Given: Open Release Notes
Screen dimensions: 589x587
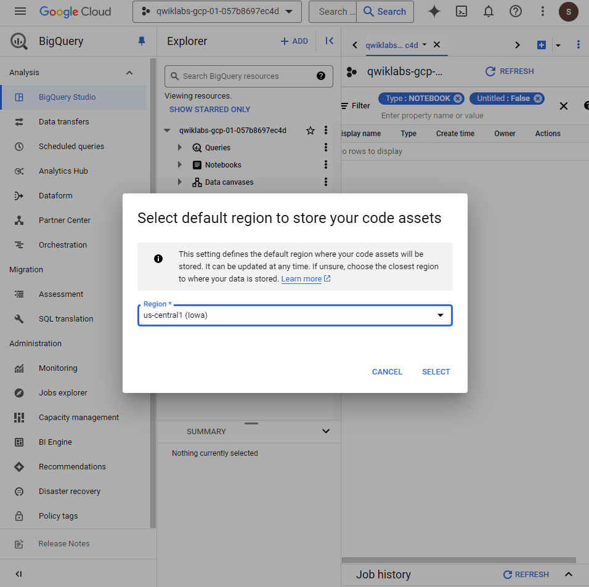Looking at the screenshot, I should pos(64,543).
